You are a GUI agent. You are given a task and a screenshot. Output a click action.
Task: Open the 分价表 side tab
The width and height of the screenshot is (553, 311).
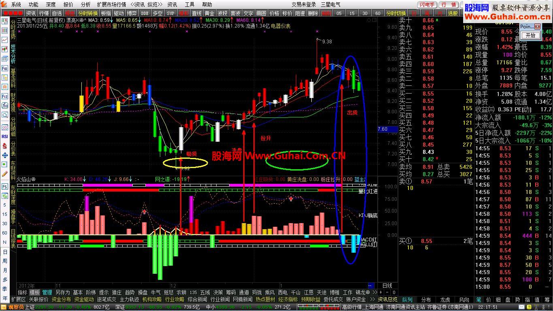click(13, 148)
